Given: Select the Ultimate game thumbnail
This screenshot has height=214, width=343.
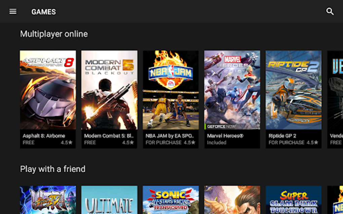Looking at the screenshot, I should tap(109, 200).
